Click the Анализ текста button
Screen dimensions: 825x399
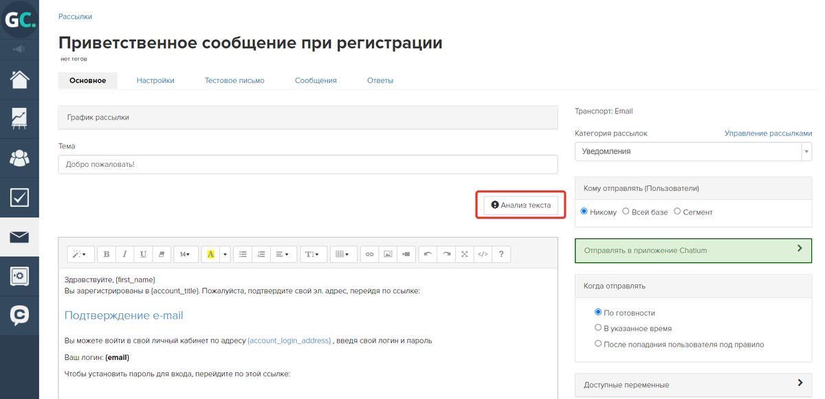click(x=520, y=205)
